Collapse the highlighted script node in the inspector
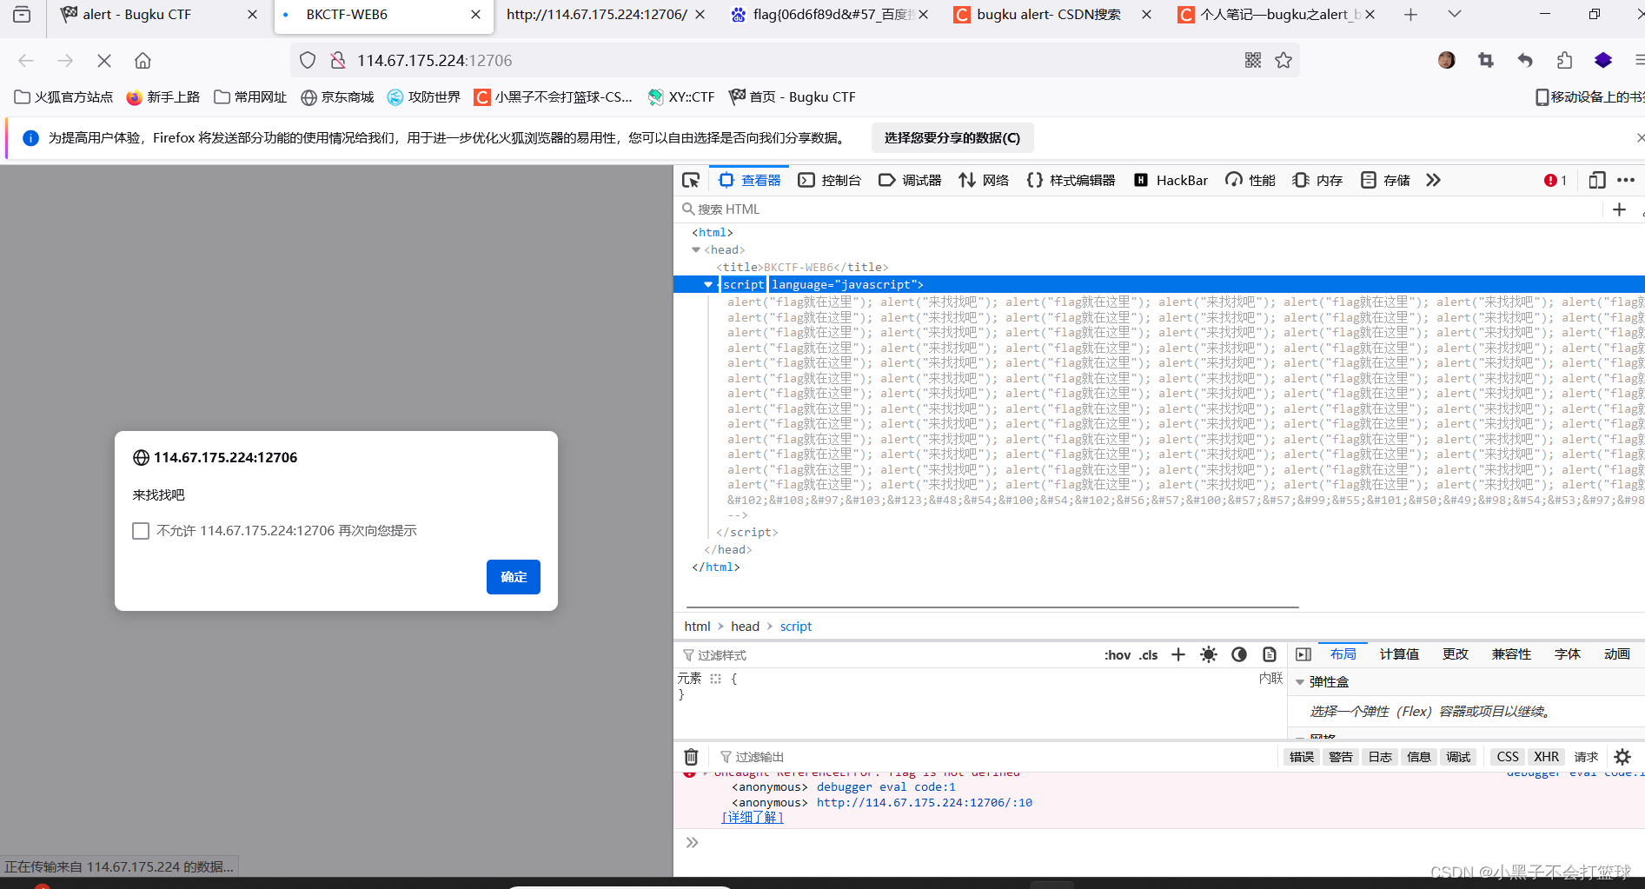Screen dimensions: 1645x889 coord(707,284)
